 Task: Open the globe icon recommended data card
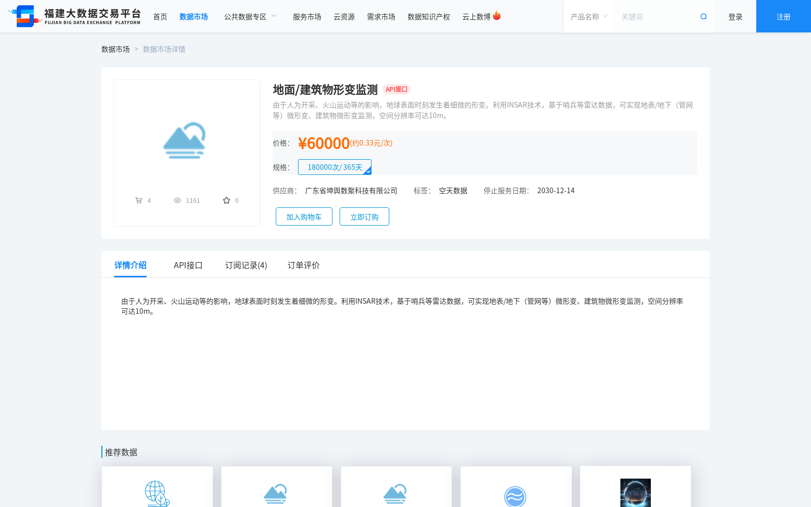click(157, 487)
